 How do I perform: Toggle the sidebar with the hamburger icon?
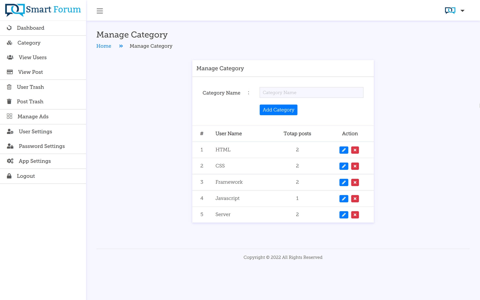(100, 11)
